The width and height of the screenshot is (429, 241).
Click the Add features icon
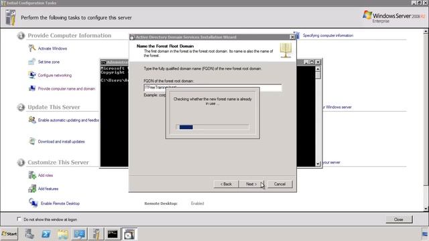coord(32,189)
